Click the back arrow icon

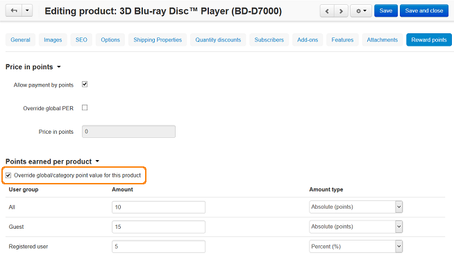pyautogui.click(x=14, y=10)
